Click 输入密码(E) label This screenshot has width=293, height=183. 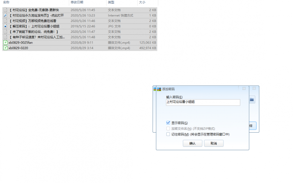(174, 97)
